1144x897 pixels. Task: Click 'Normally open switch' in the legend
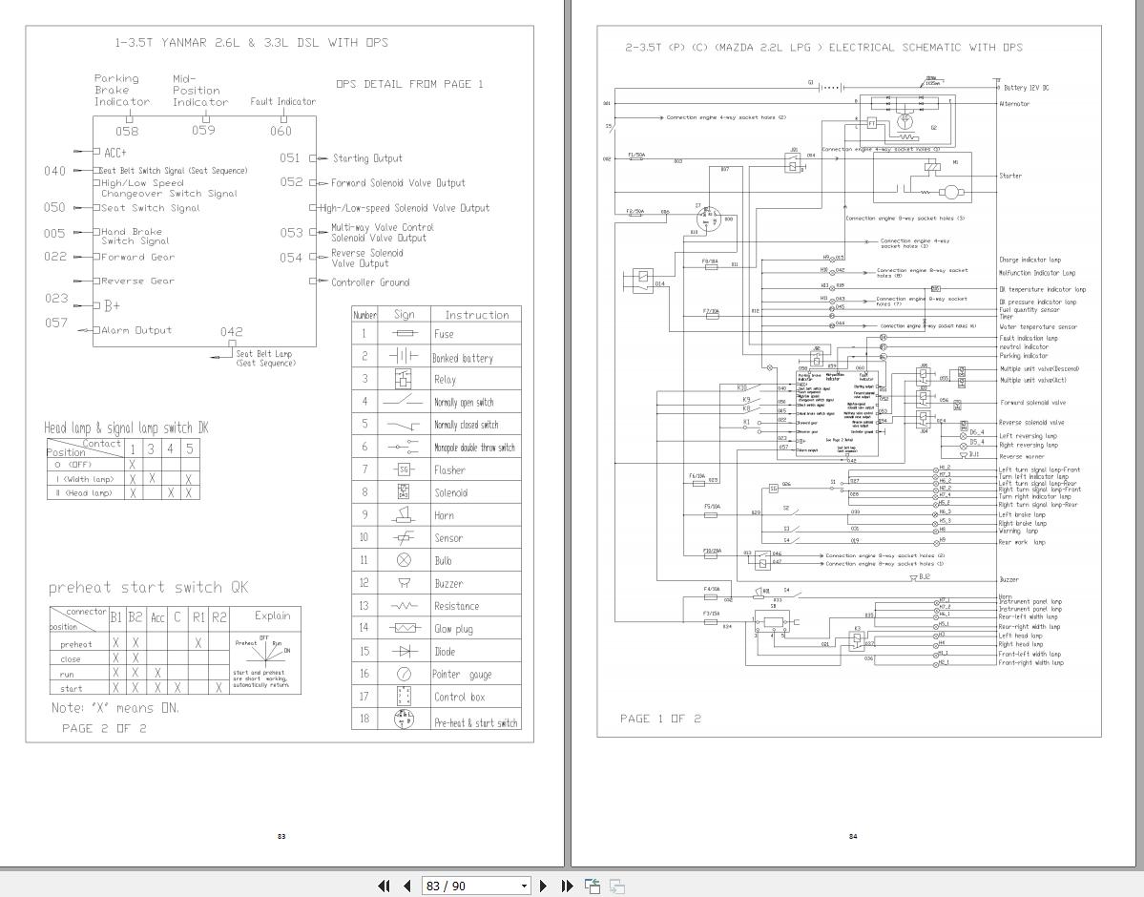[x=464, y=402]
